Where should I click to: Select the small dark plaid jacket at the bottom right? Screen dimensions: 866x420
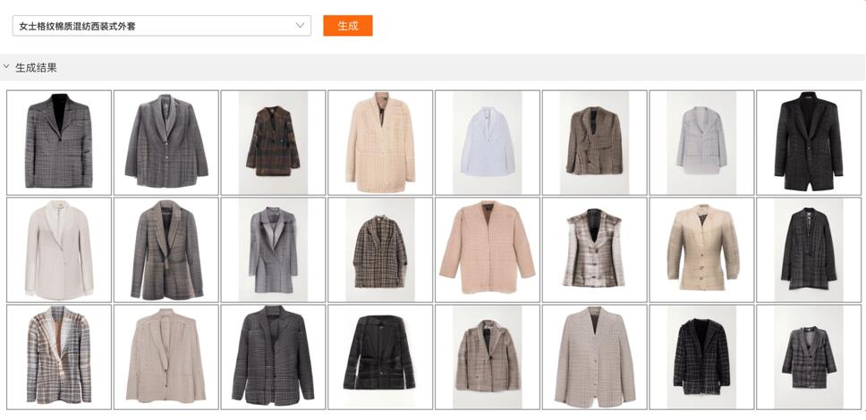(x=809, y=357)
